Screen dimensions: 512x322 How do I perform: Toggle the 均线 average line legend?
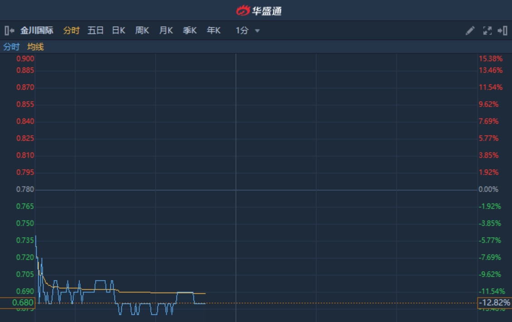(35, 47)
